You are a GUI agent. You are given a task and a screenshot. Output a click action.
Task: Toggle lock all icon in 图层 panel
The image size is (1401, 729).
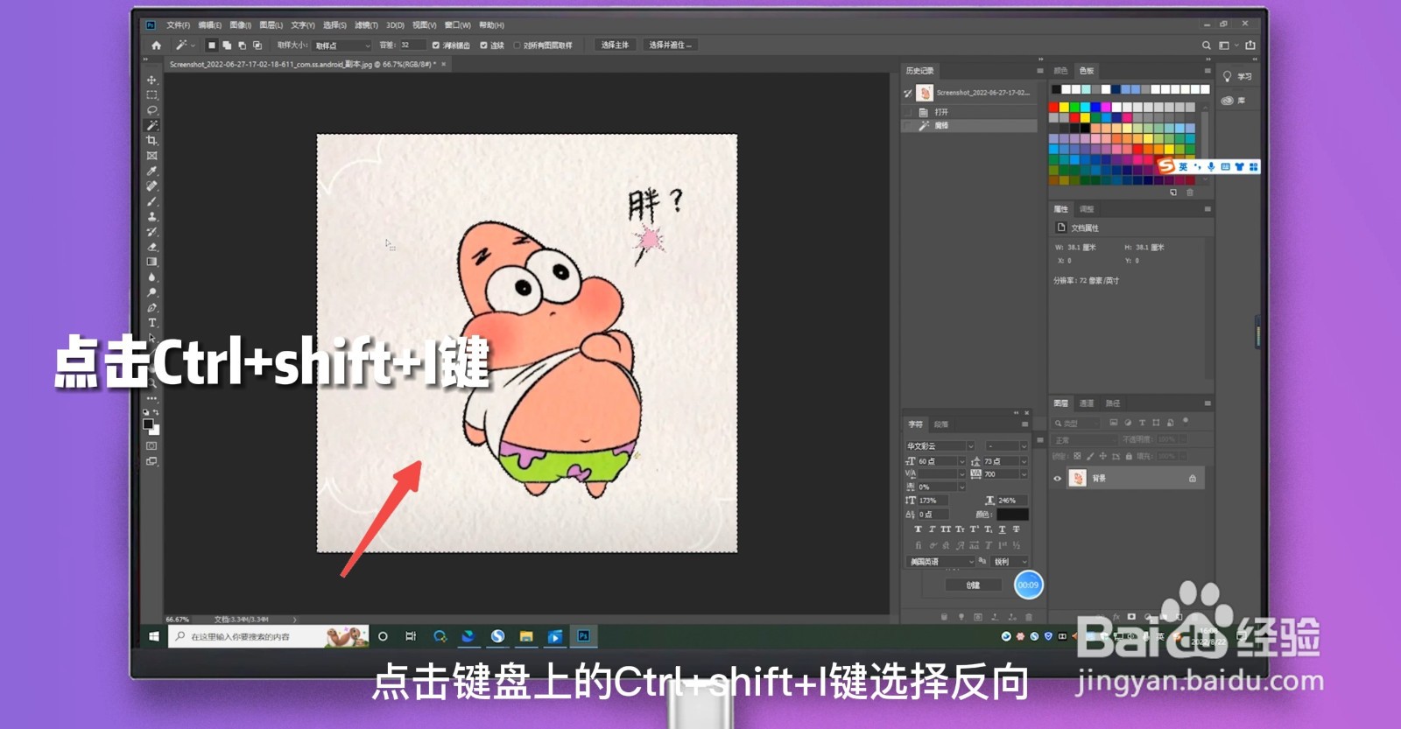coord(1129,456)
